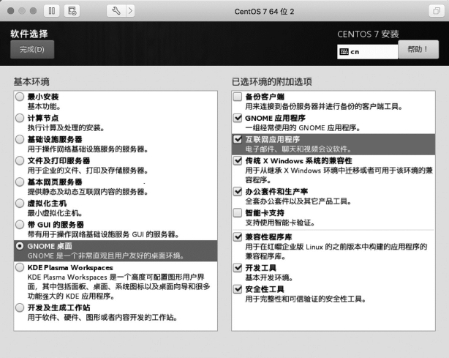Select the 开发及生成工作站 option
This screenshot has height=358, width=449.
[20, 307]
